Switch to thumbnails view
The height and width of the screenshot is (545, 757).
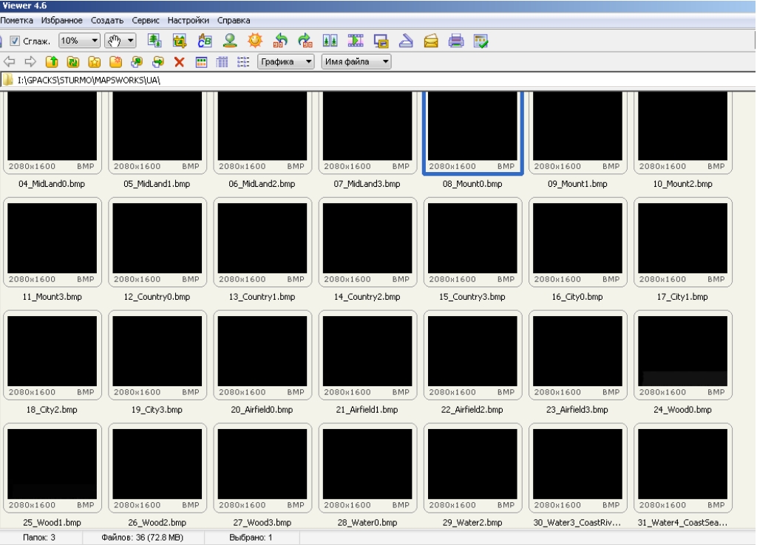(201, 62)
